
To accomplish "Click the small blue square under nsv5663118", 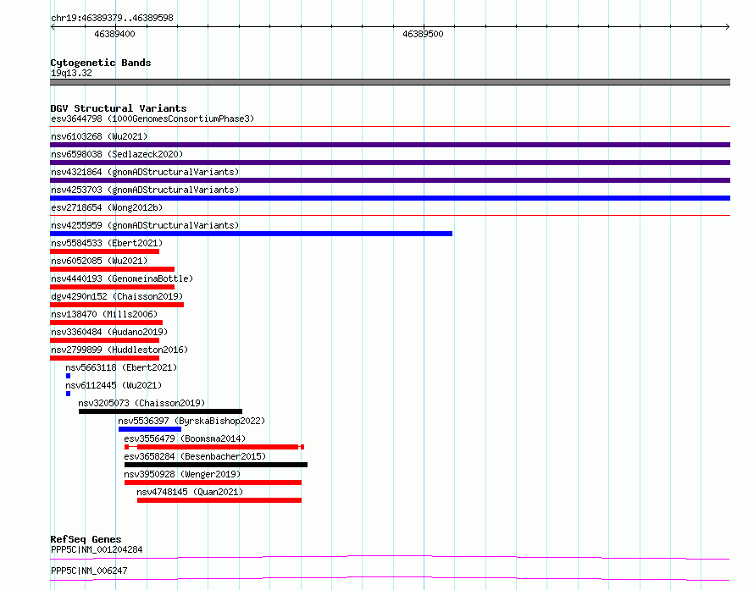I will (69, 376).
